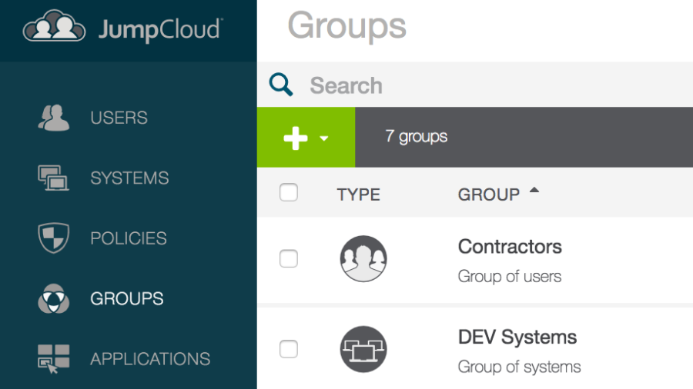This screenshot has width=693, height=389.
Task: Click the Policies shield icon
Action: pyautogui.click(x=53, y=238)
